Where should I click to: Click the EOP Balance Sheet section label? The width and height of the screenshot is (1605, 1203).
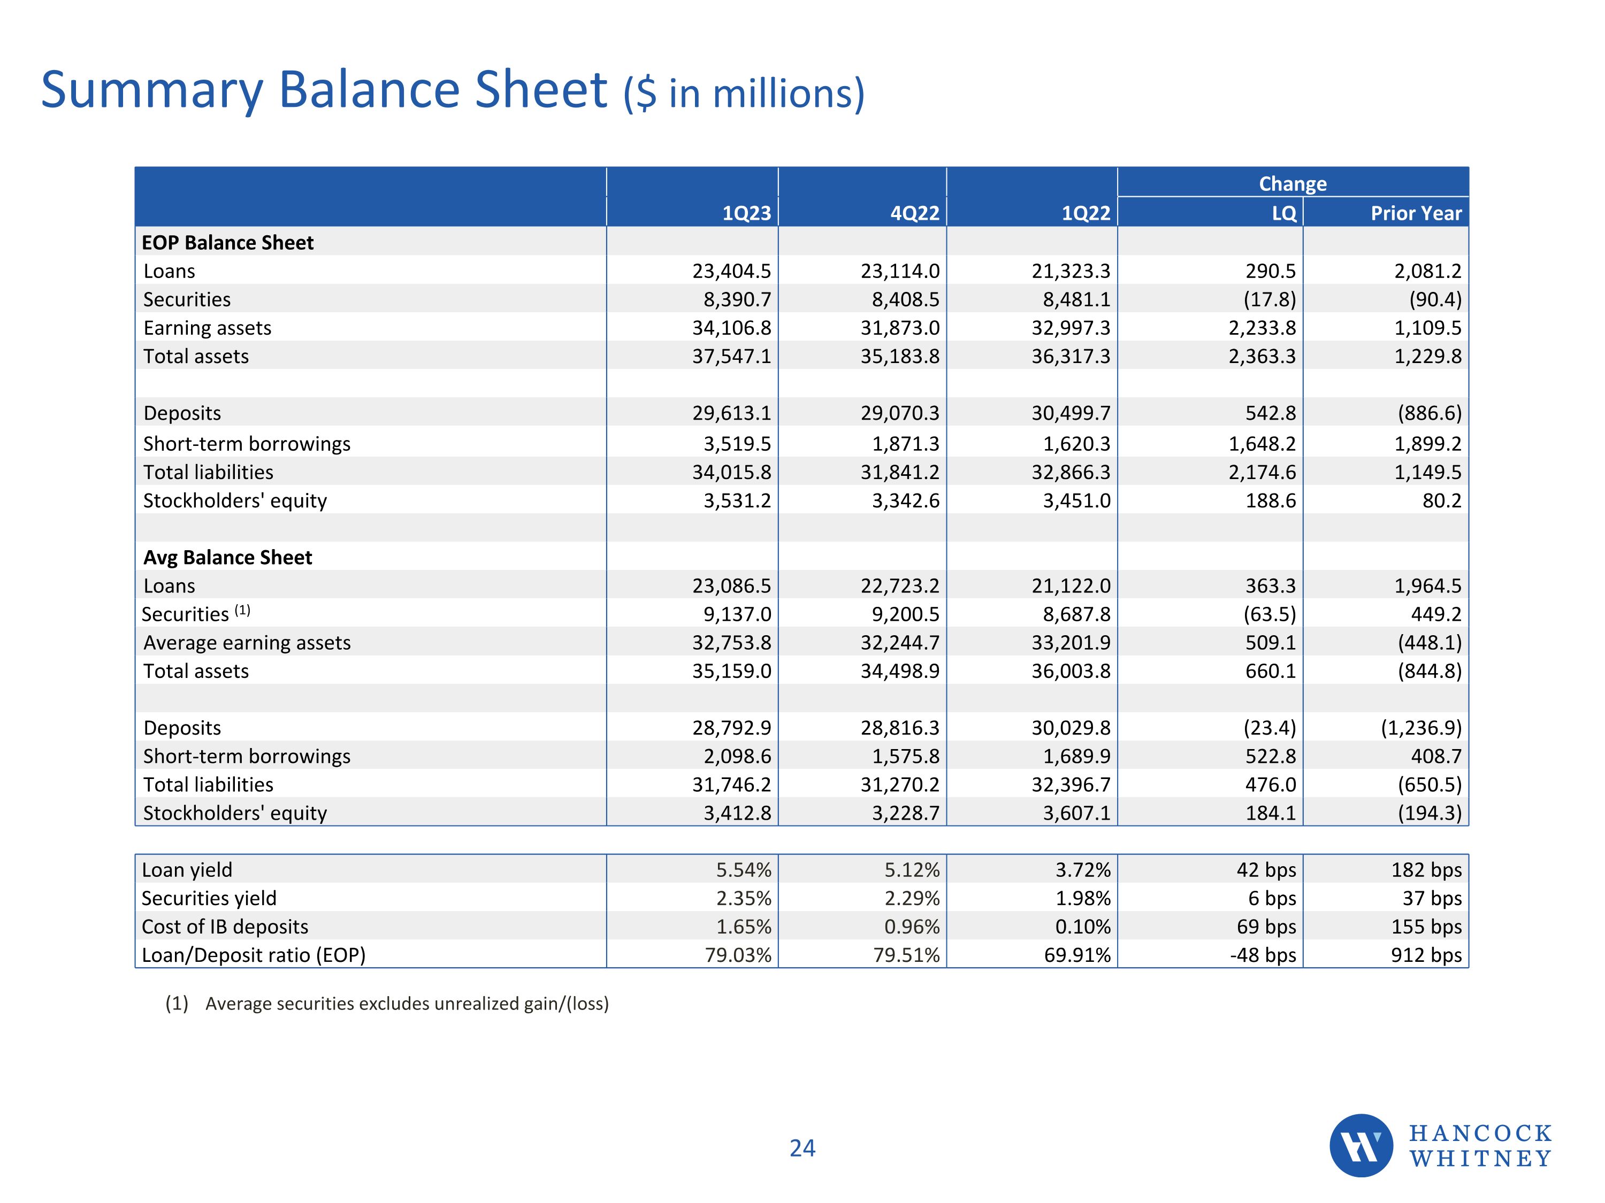click(228, 242)
